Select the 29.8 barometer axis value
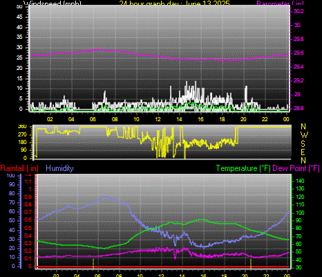The height and width of the screenshot is (277, 322). click(x=299, y=39)
